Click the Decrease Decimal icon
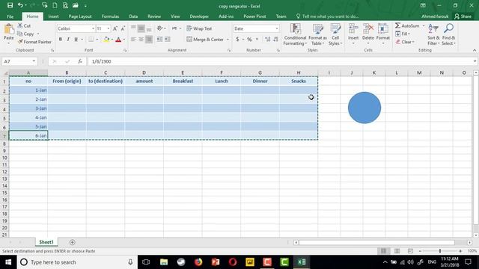Viewport: 479px width, 269px height. pos(275,40)
